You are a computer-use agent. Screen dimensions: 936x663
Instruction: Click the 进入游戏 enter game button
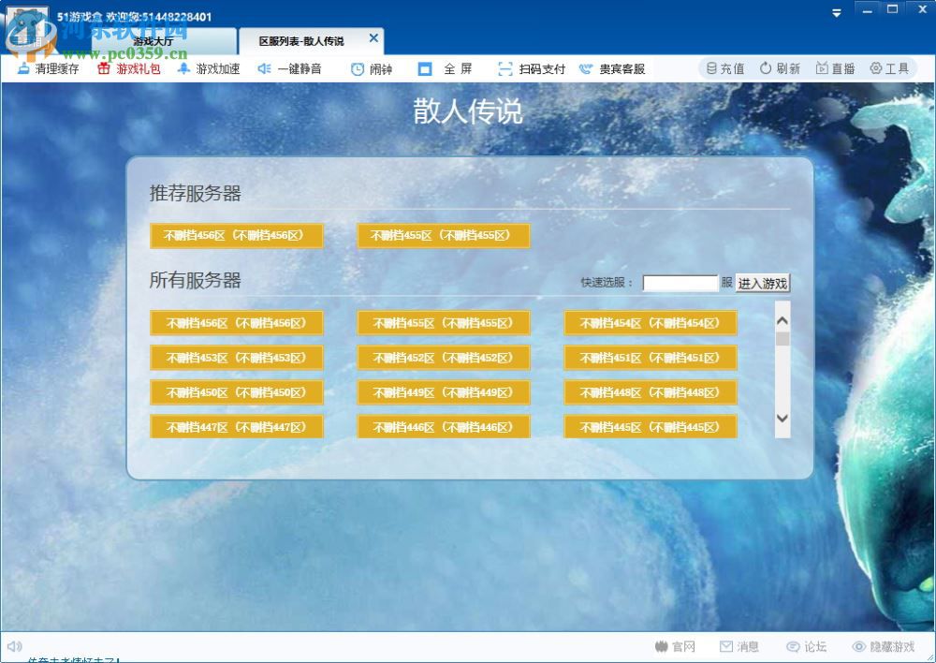[762, 282]
